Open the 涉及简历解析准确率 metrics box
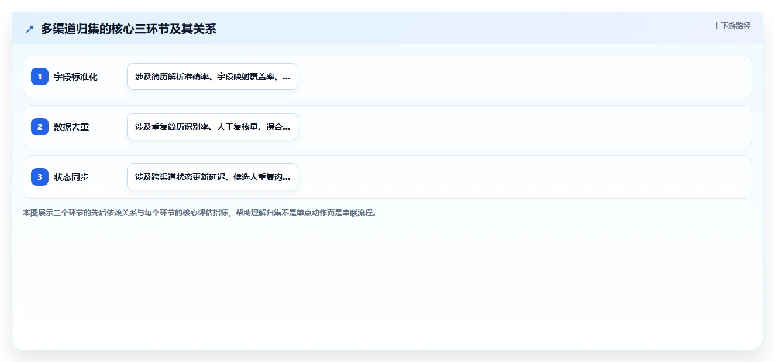775x362 pixels. [212, 76]
